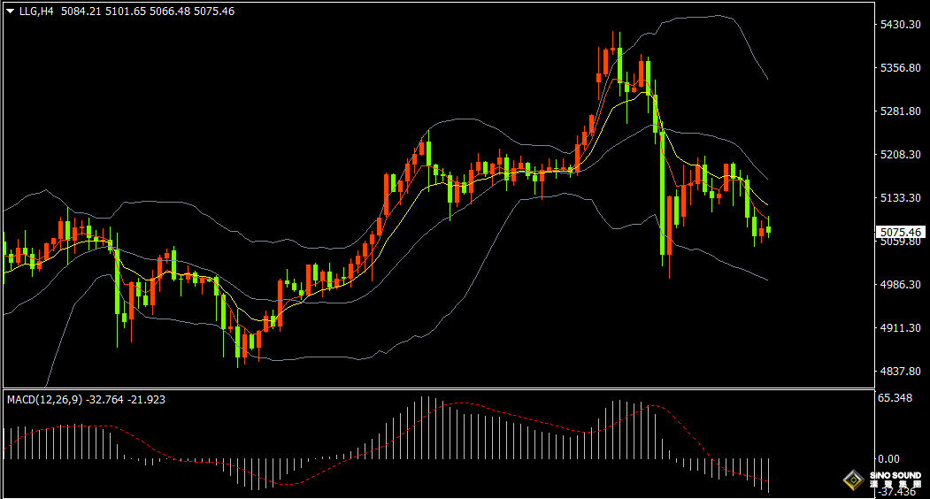Select the rightmost green candlestick
Image resolution: width=930 pixels, height=499 pixels.
tap(769, 229)
